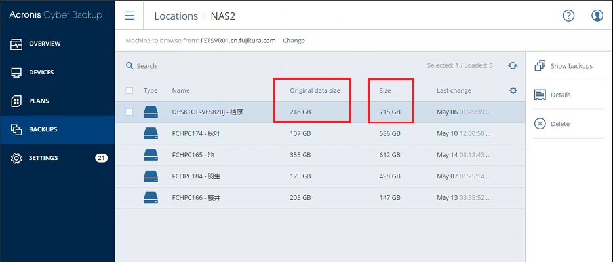Open Settings with 21 badge
613x262 pixels.
tap(43, 158)
